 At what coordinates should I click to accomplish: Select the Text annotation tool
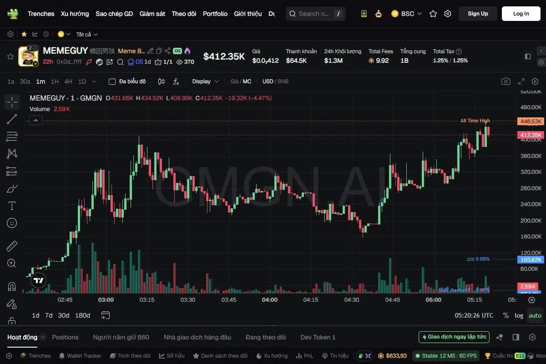(12, 206)
